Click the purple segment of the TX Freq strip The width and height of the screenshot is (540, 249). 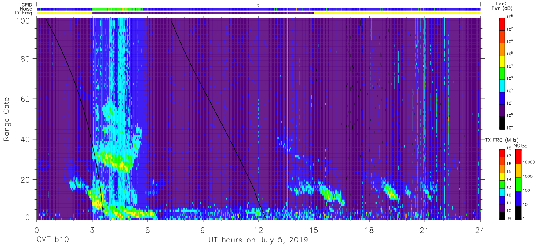pyautogui.click(x=203, y=13)
